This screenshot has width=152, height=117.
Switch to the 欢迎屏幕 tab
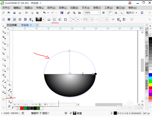click(x=12, y=25)
